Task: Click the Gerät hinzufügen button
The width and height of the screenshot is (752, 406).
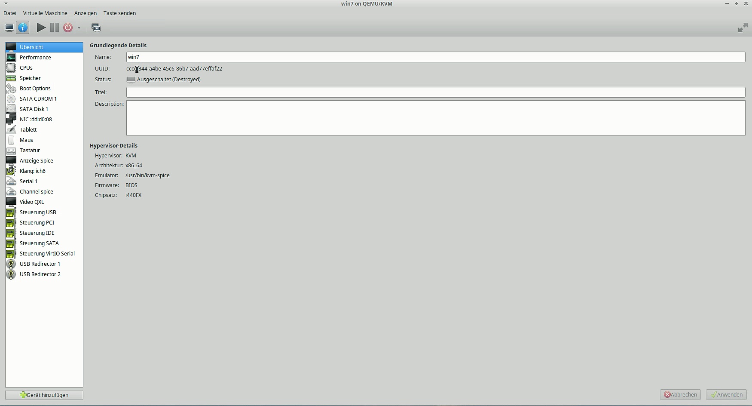Action: click(44, 395)
